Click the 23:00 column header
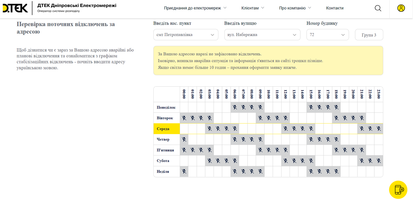This screenshot has height=200, width=413. tap(379, 94)
